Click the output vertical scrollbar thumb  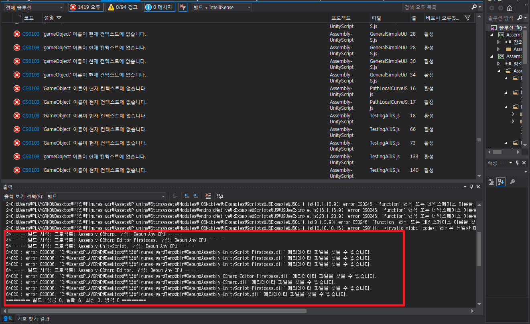click(479, 248)
